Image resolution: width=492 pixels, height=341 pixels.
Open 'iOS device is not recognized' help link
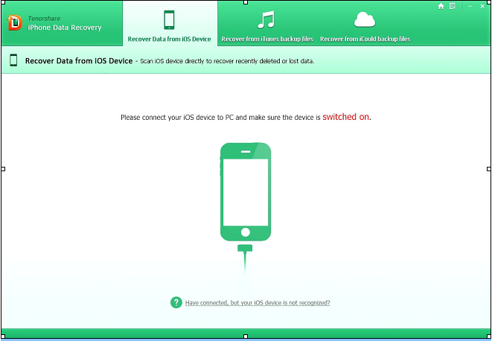click(258, 303)
